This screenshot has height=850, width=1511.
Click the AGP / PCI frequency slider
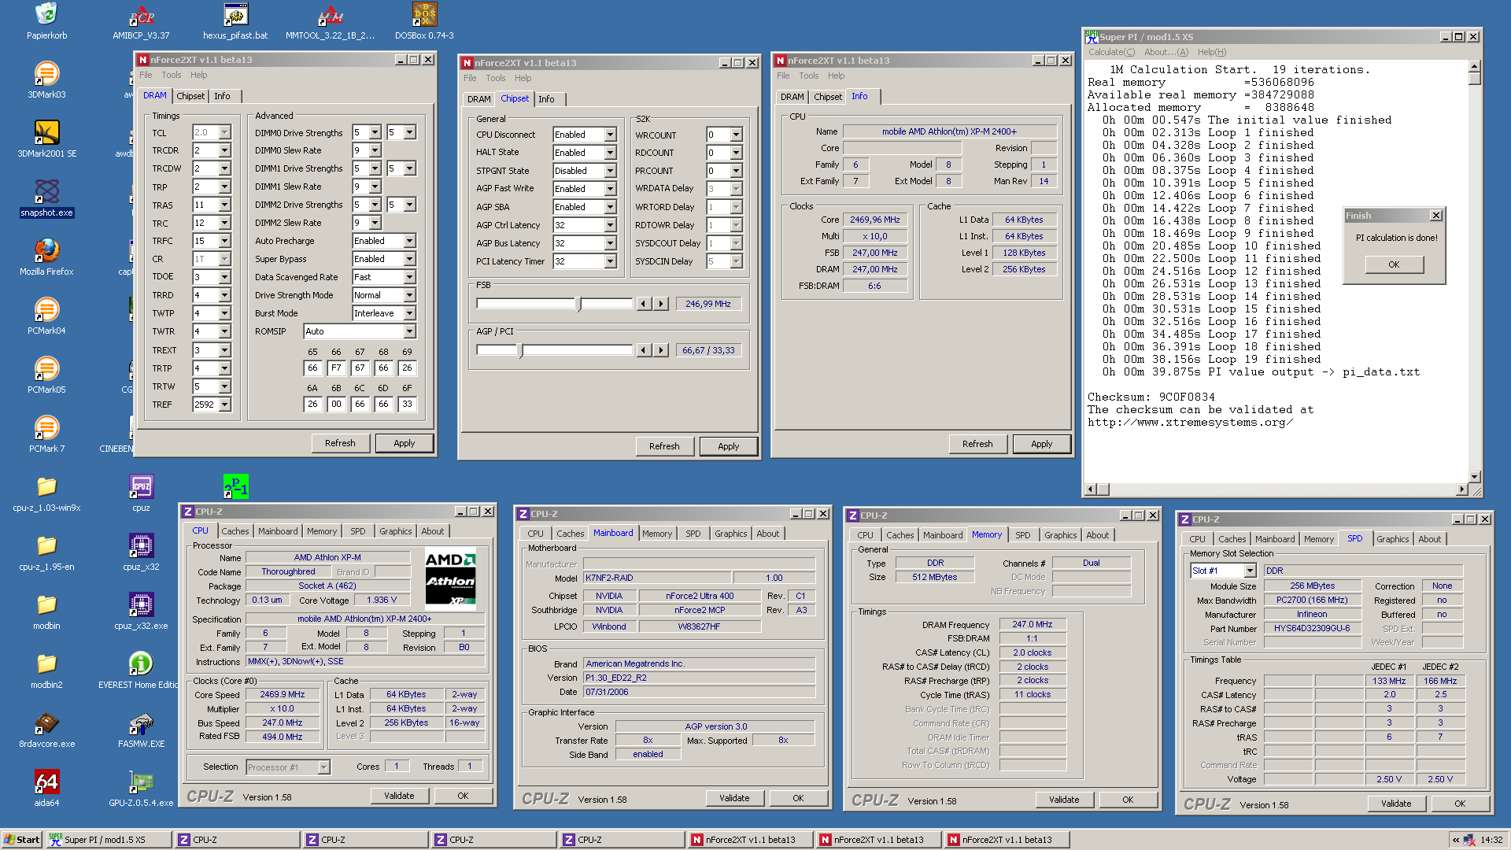[x=554, y=350]
